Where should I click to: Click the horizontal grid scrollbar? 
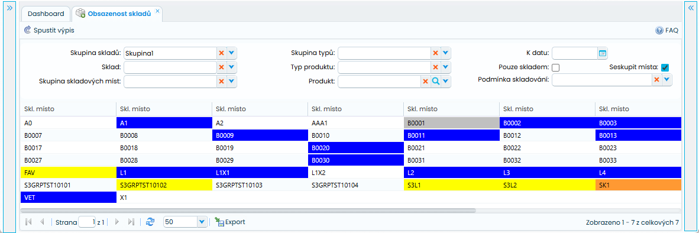pos(248,211)
